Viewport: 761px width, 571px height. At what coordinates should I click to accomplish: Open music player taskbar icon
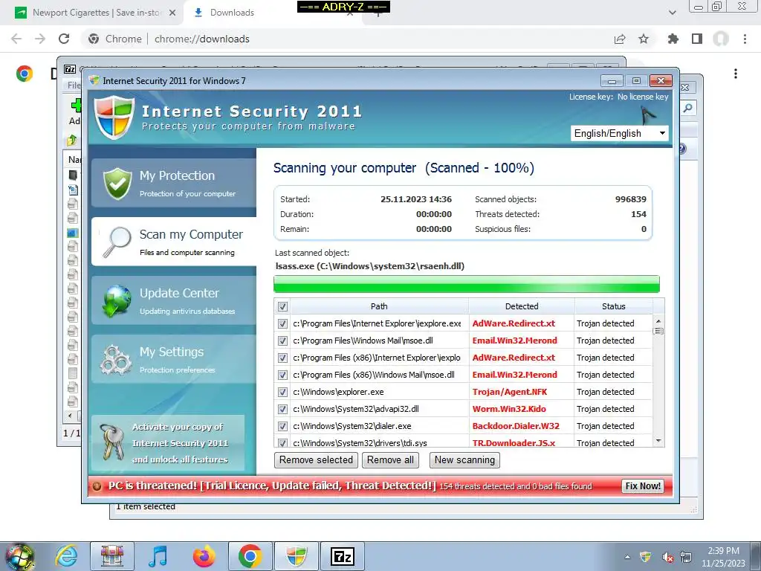(158, 556)
